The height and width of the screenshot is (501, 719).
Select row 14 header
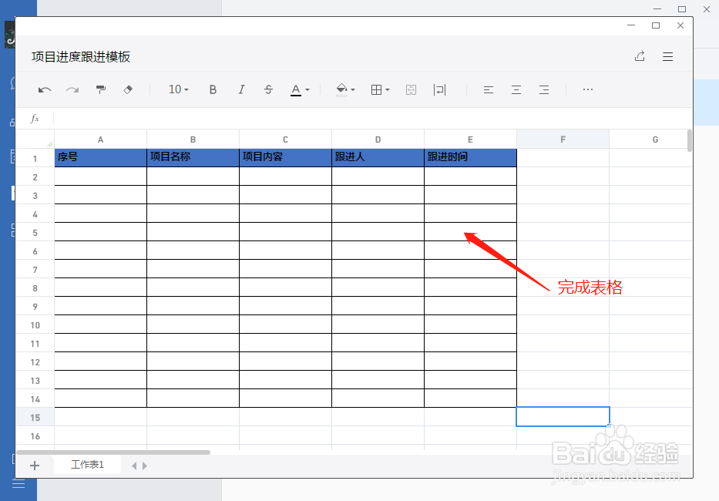click(35, 399)
